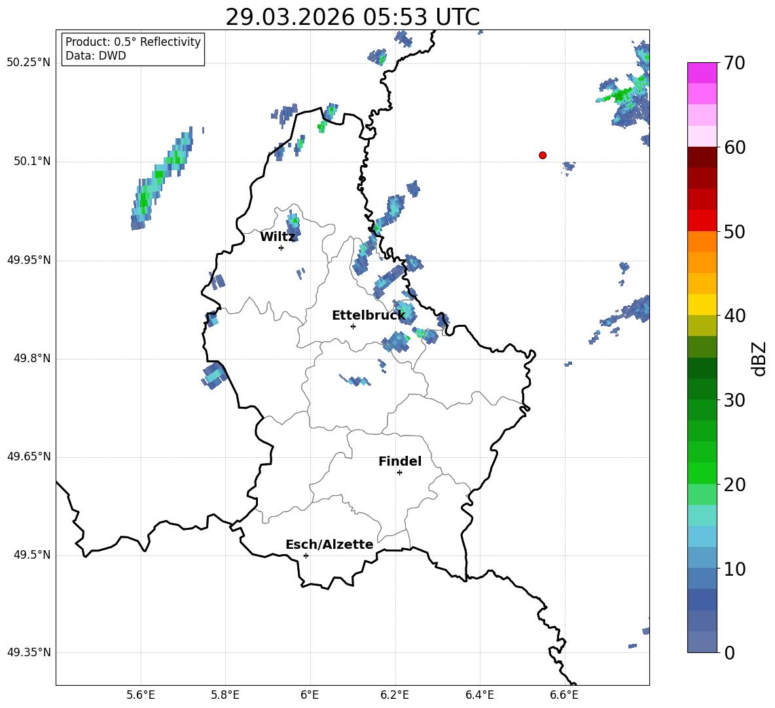Click the title 29.03.2026 05:53 UTC

tap(352, 17)
